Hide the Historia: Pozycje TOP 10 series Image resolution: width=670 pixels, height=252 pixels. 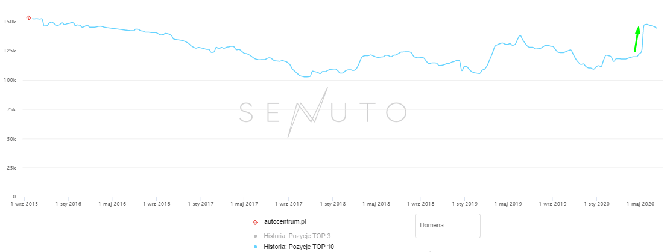tap(299, 247)
